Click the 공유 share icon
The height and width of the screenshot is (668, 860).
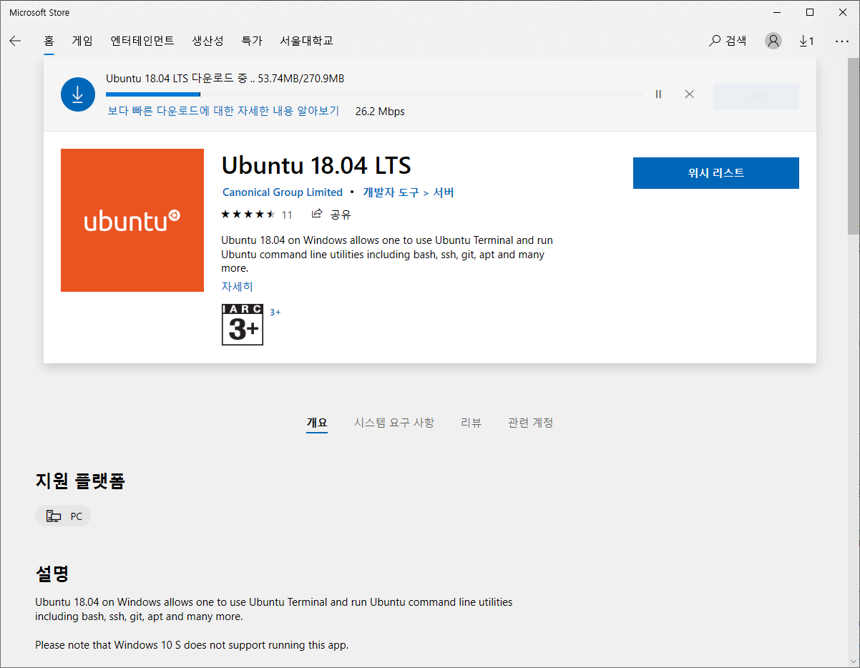point(332,215)
